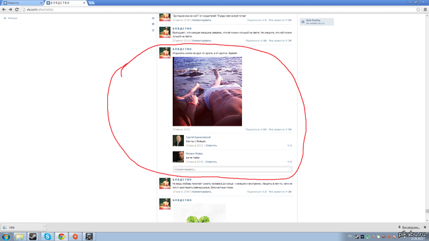Viewport: 429px width, 241px height.
Task: Share the 17:30 post via Поделиться
Action: [256, 20]
